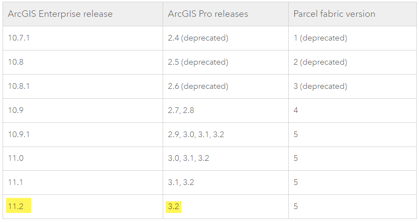Viewport: 419px width, 222px height.
Task: Click parcel fabric version 4 cell
Action: point(296,110)
